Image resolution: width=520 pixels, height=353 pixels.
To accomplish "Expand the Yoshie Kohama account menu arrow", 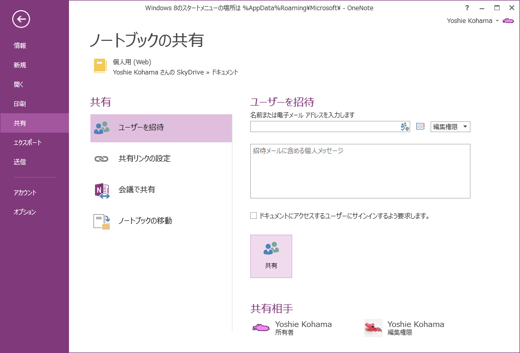I will (x=497, y=21).
